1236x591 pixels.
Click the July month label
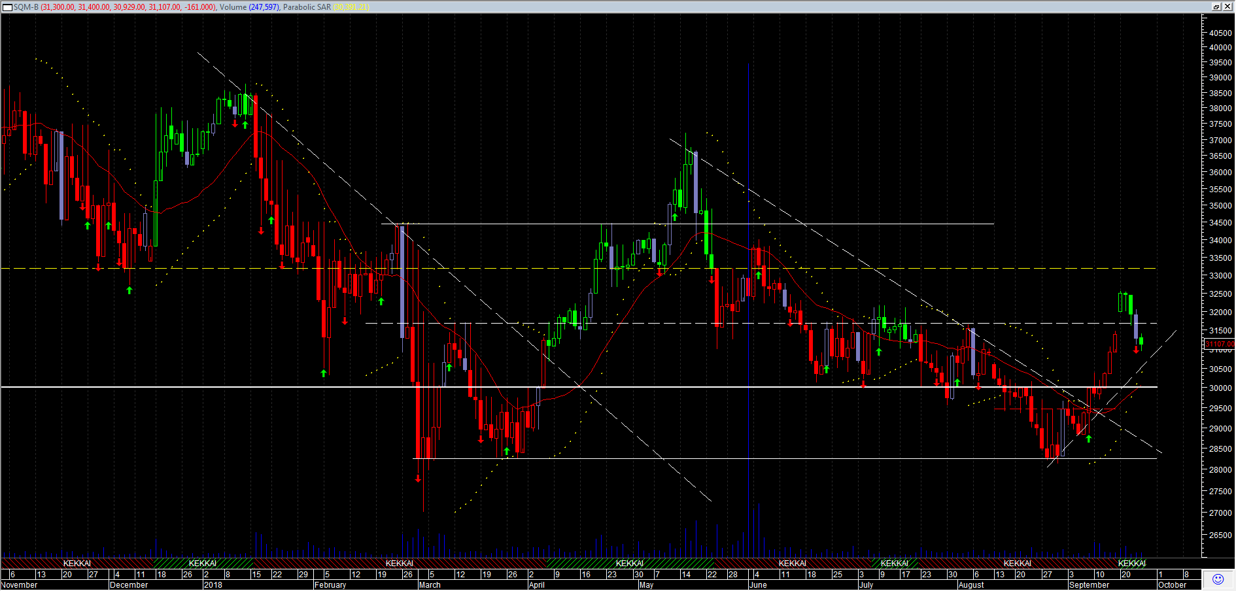pyautogui.click(x=866, y=585)
